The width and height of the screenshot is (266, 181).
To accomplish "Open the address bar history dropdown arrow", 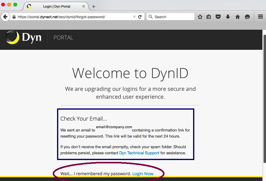I will (134, 17).
